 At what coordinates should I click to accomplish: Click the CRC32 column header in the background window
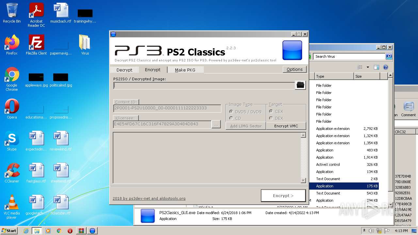point(405,132)
